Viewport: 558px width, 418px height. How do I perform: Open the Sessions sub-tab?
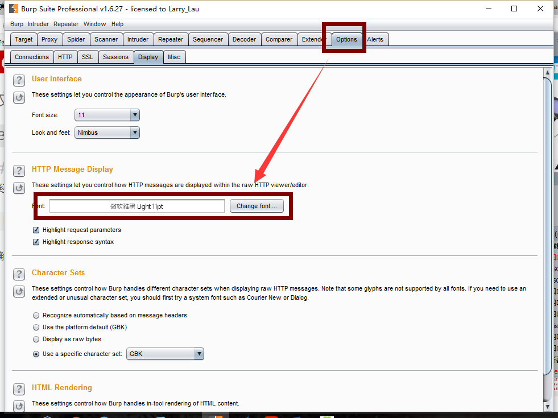[x=115, y=57]
